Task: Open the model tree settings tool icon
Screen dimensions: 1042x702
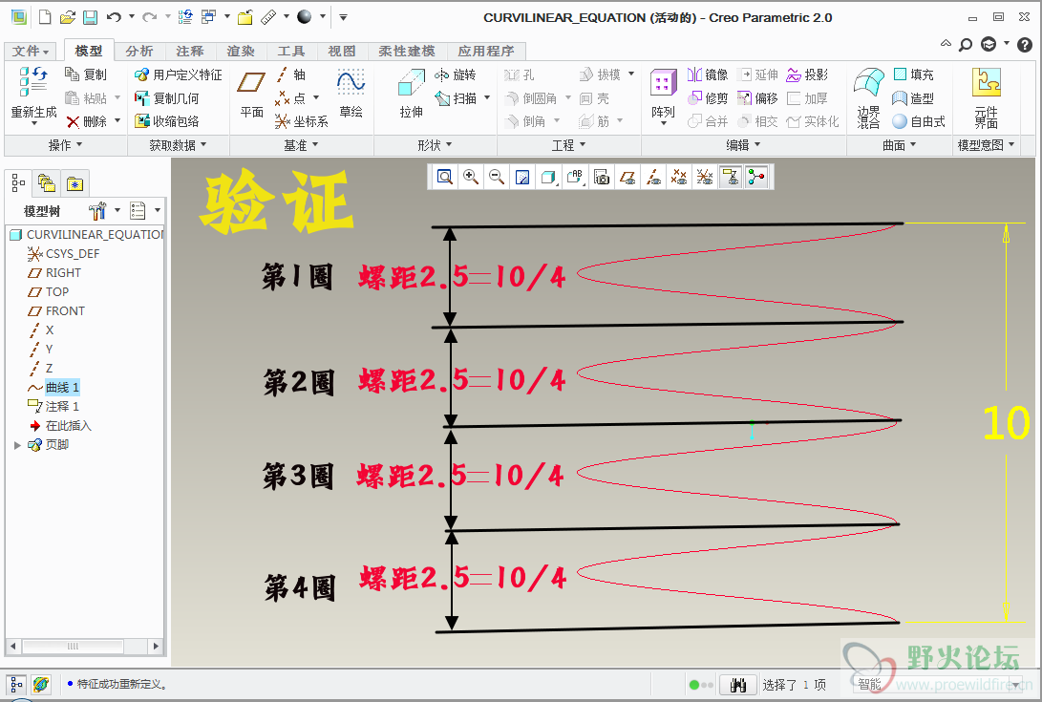Action: click(97, 211)
